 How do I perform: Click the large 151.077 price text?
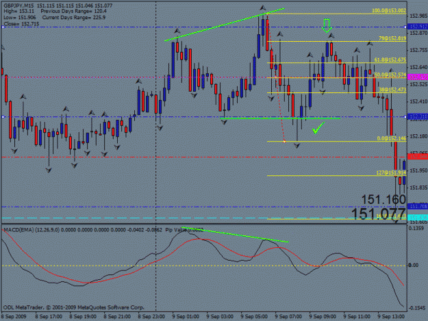tap(379, 214)
